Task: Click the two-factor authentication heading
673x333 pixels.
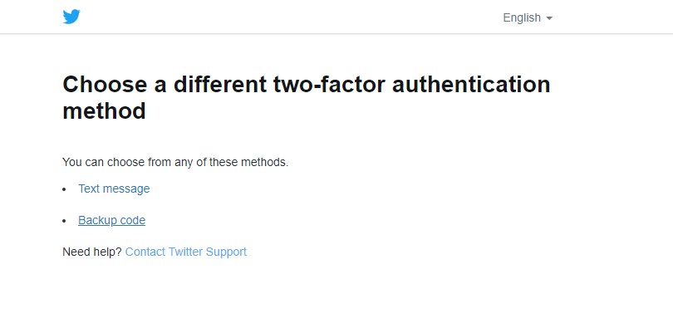Action: pyautogui.click(x=306, y=97)
